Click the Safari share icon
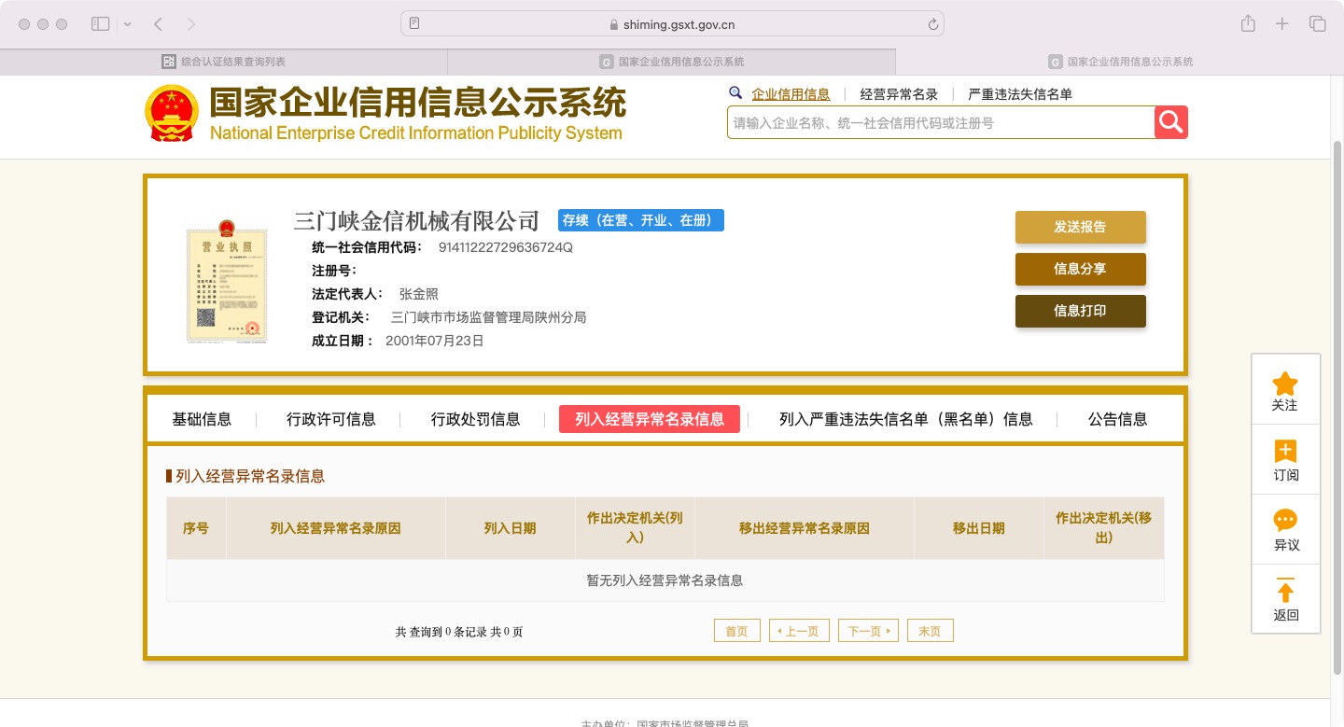 pyautogui.click(x=1248, y=24)
